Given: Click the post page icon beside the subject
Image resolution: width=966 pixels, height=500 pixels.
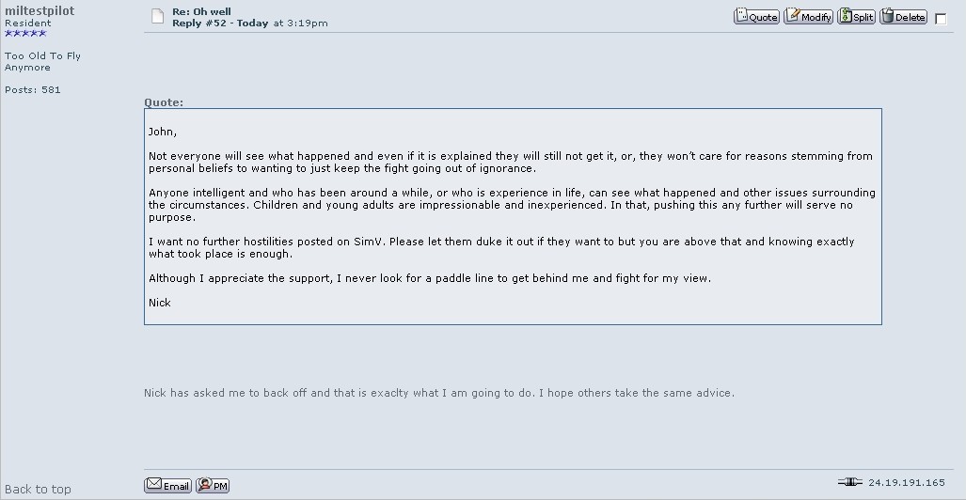Looking at the screenshot, I should tap(158, 16).
